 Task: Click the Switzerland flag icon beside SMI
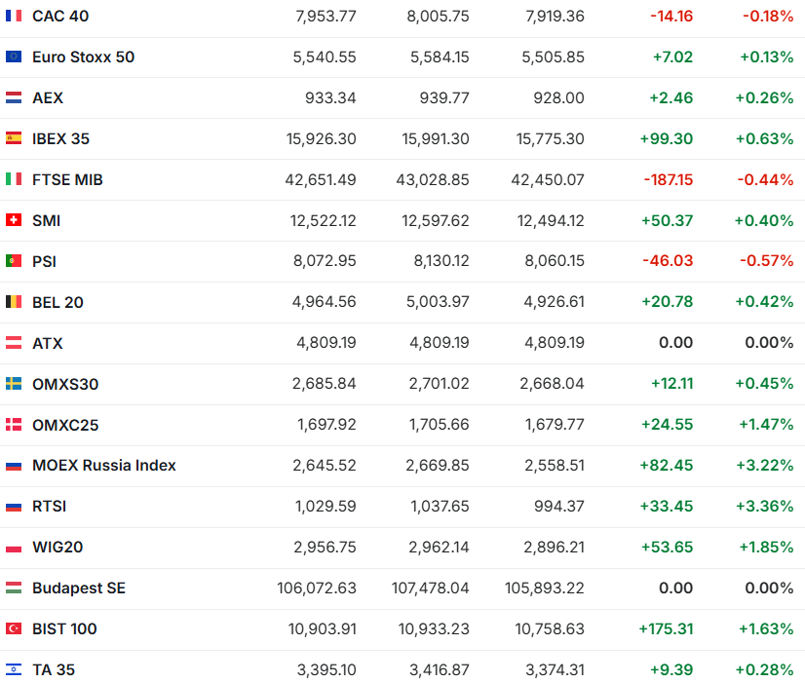(x=14, y=220)
